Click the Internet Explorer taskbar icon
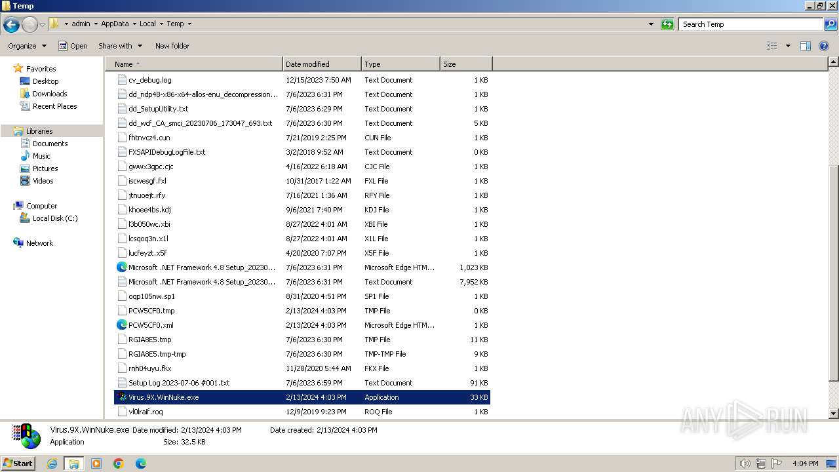This screenshot has height=472, width=839. pos(52,463)
